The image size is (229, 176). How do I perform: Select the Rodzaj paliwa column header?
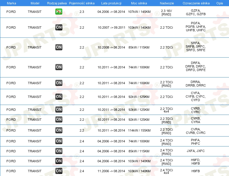click(57, 3)
